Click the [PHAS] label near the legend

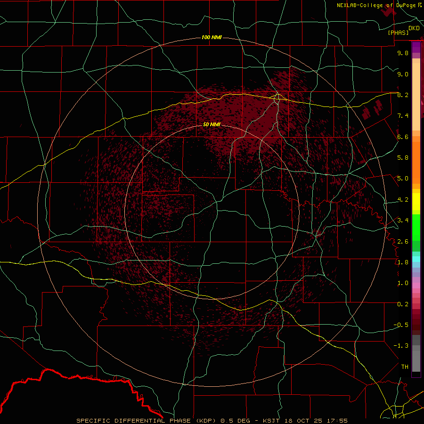[x=398, y=33]
